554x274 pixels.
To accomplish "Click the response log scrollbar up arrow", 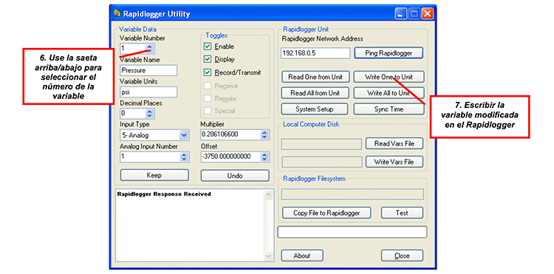I will point(269,194).
